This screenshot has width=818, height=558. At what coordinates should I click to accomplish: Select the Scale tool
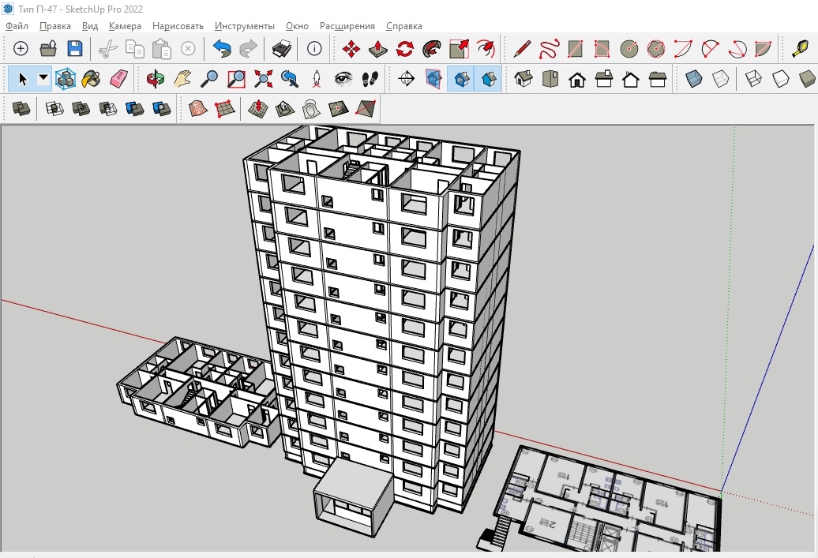459,49
